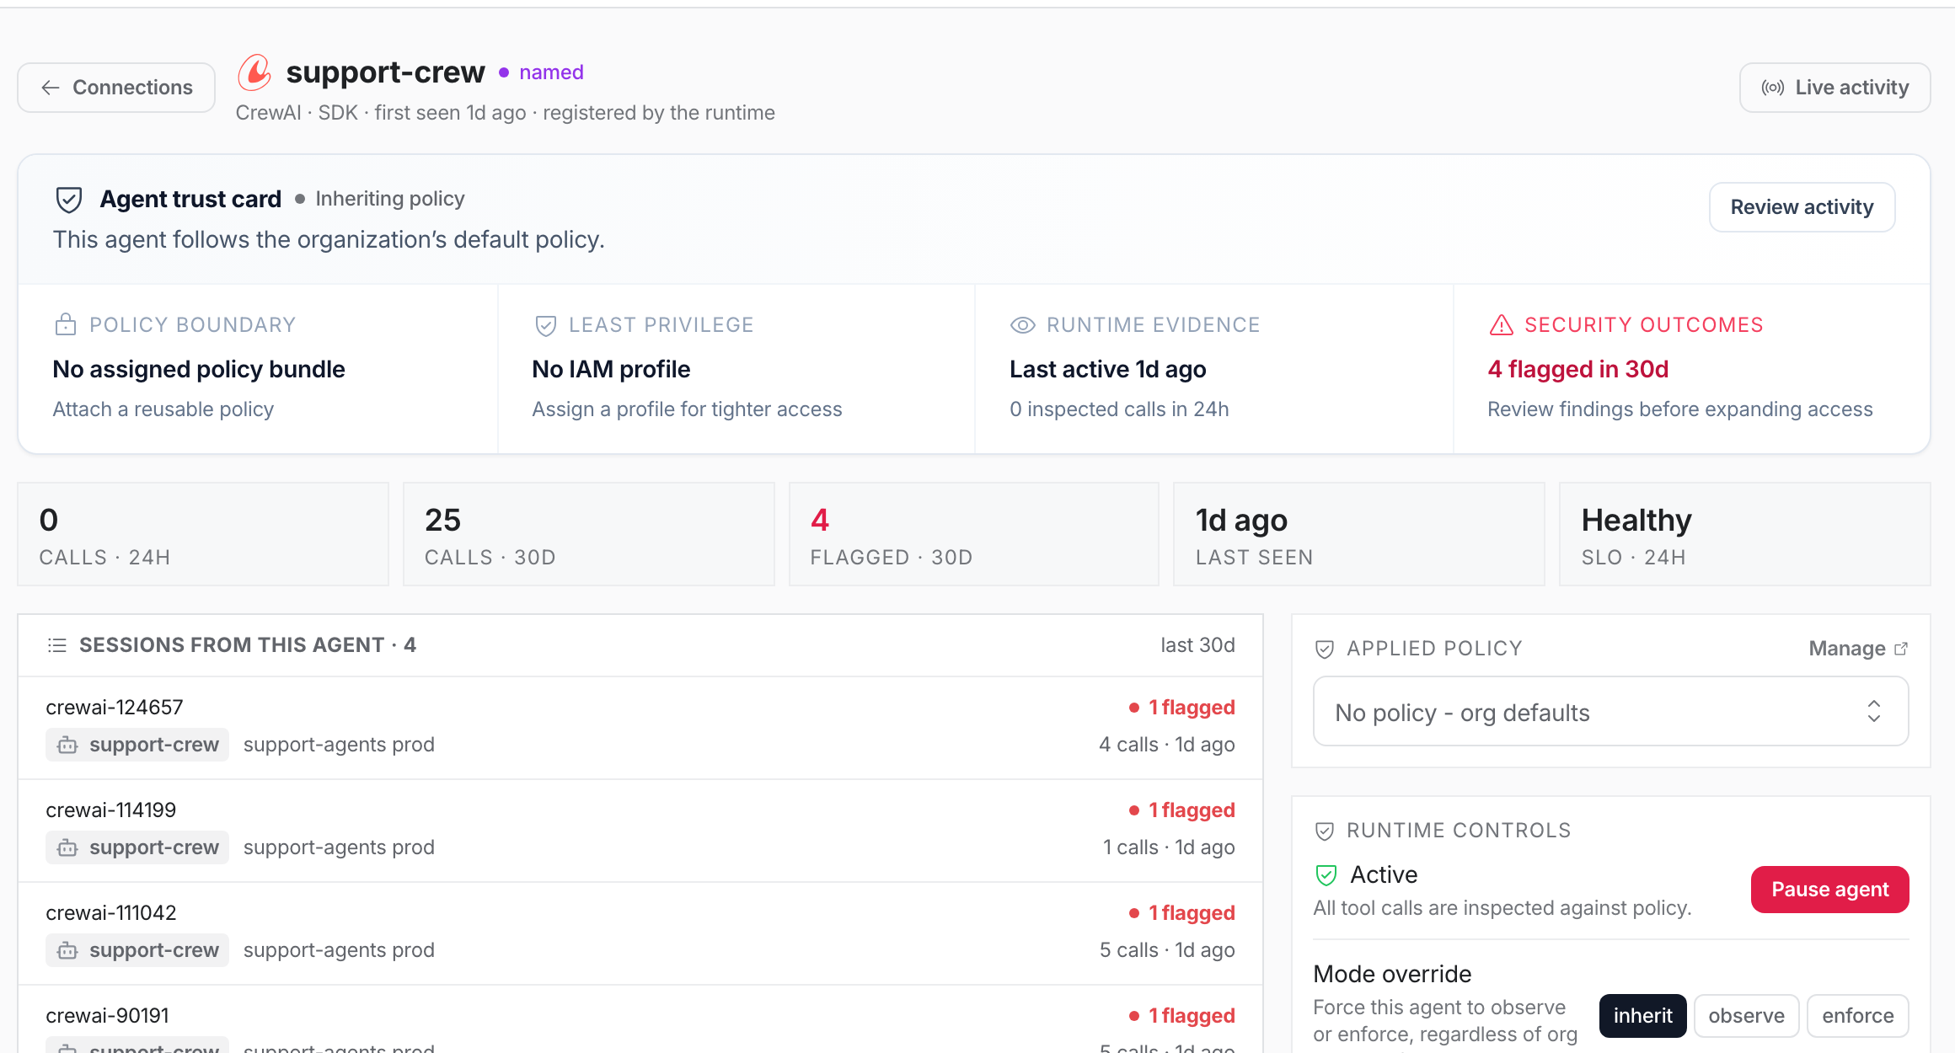Click the 1 flagged label on crewai-124657

coord(1182,708)
